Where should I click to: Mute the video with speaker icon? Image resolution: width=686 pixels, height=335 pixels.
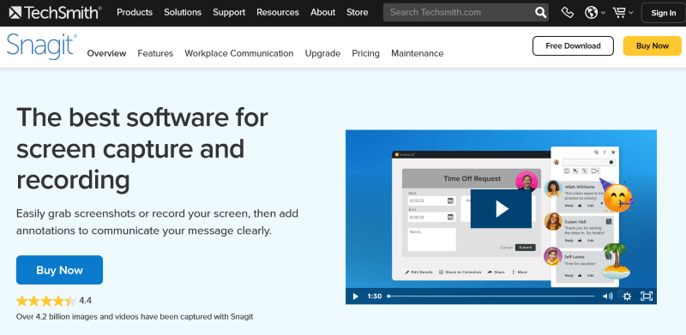(607, 296)
